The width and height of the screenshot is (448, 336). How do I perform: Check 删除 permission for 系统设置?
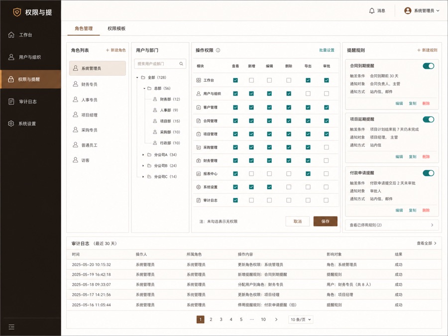[289, 187]
